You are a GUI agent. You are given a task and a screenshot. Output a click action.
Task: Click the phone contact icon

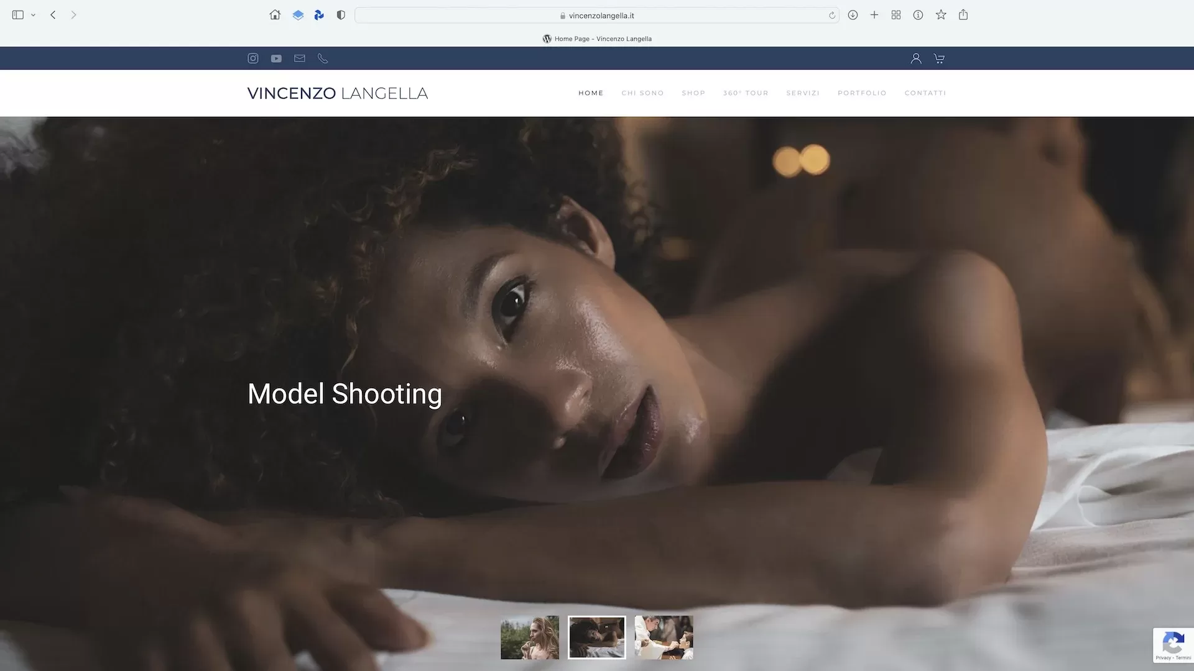[x=323, y=58]
